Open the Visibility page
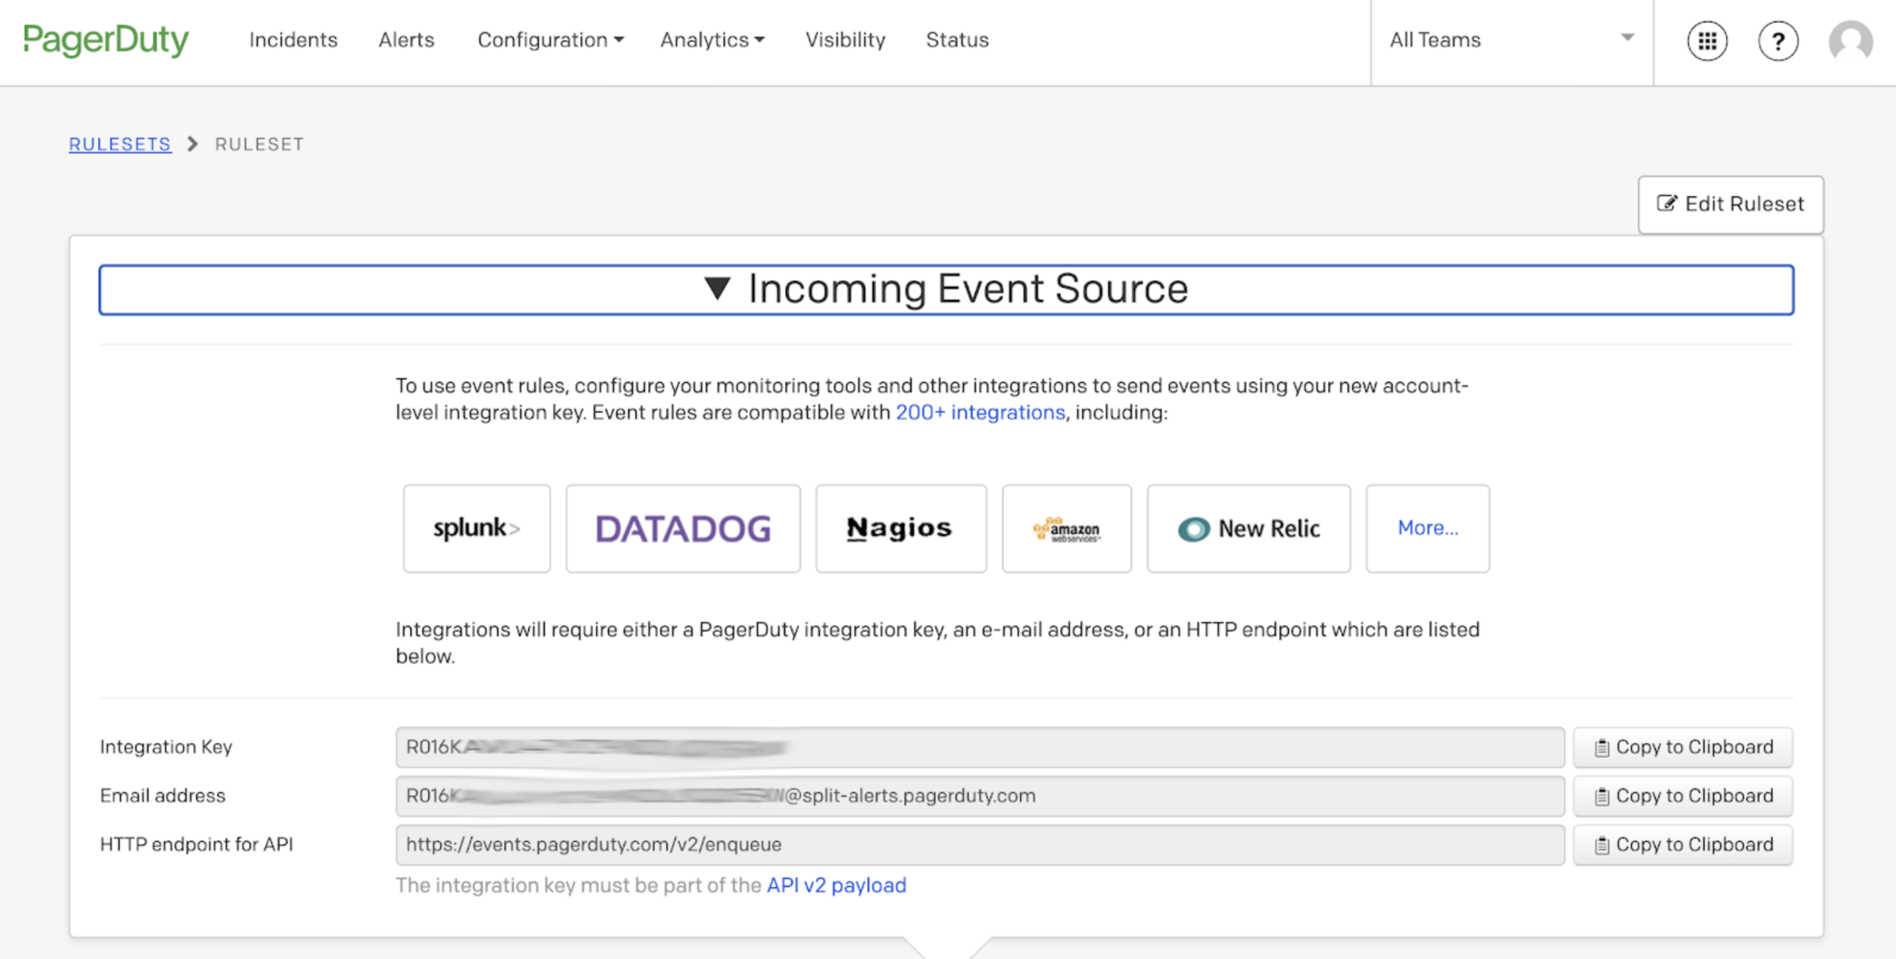 [x=845, y=39]
